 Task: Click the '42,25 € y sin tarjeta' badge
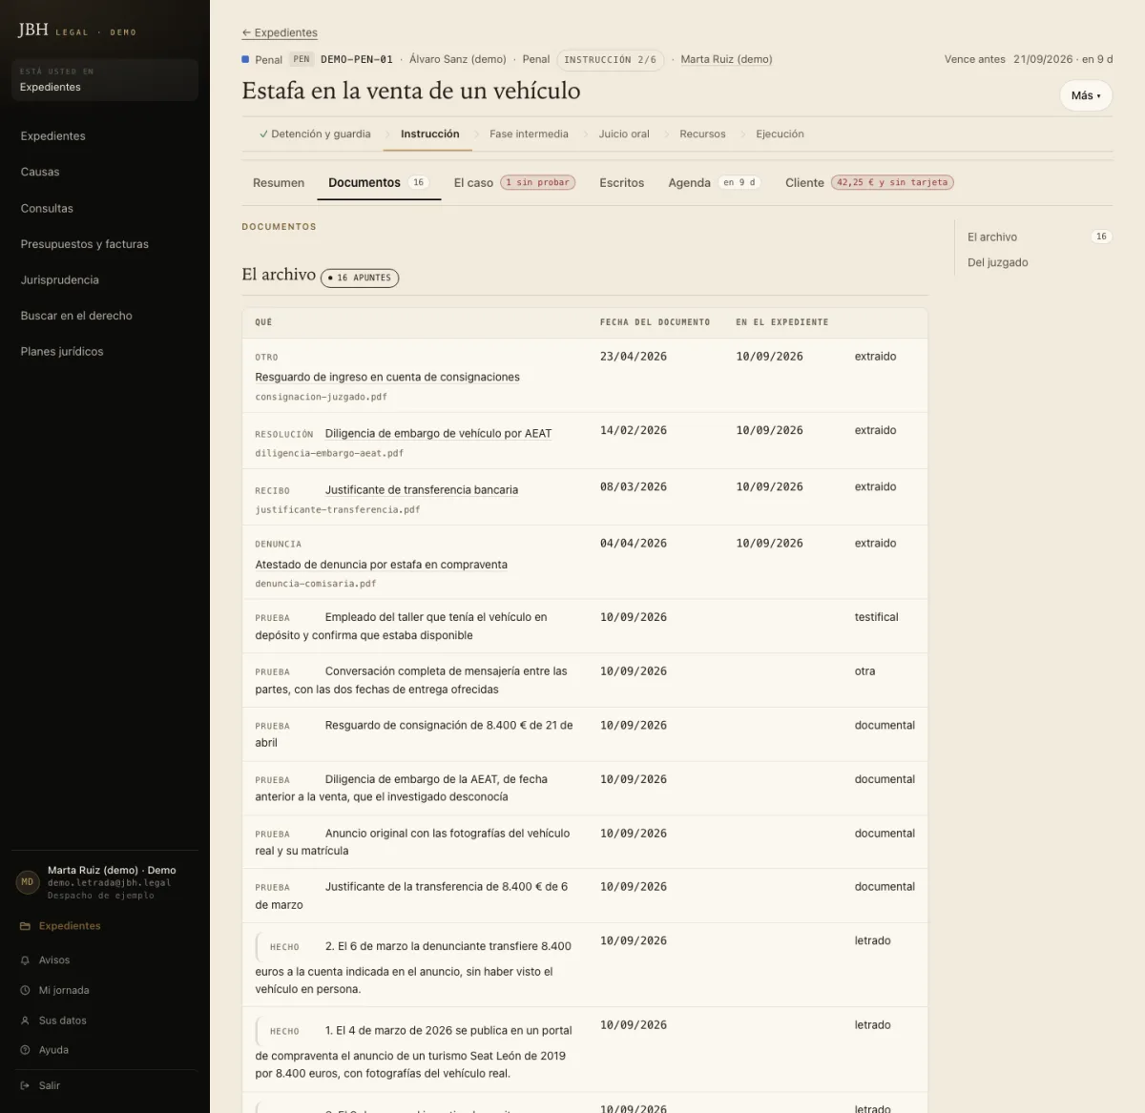892,183
